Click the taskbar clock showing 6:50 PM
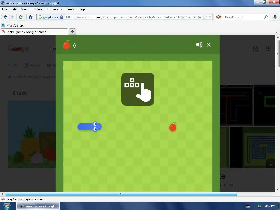 tap(270, 206)
